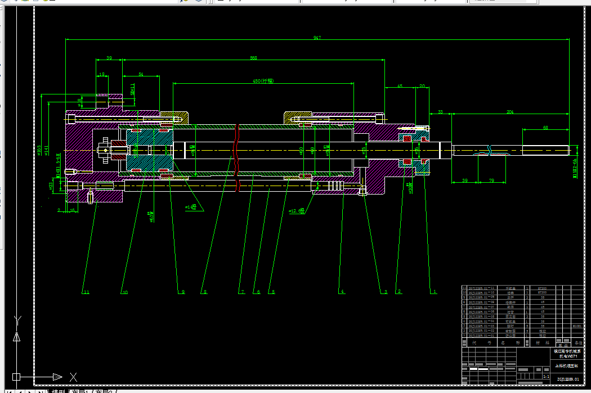Viewport: 591px width, 393px height.
Task: Select the 上料机液压缸 title text
Action: click(566, 366)
